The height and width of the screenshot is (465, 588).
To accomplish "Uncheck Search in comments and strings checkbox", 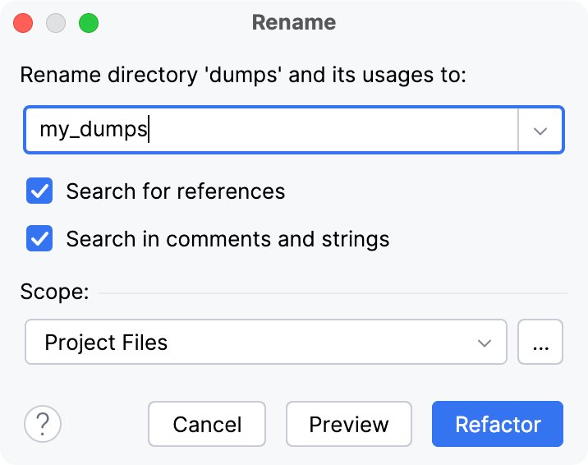I will [40, 239].
